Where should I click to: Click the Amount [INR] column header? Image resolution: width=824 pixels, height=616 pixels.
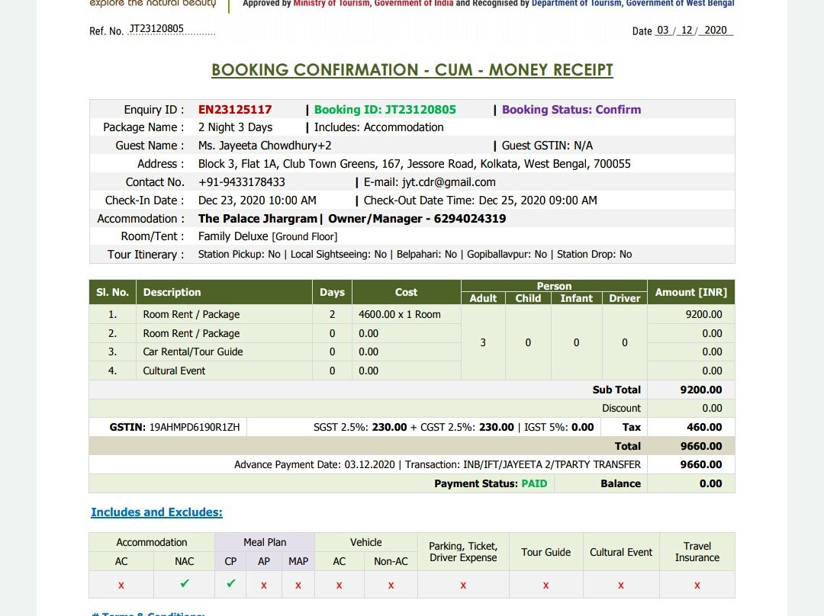pyautogui.click(x=691, y=292)
